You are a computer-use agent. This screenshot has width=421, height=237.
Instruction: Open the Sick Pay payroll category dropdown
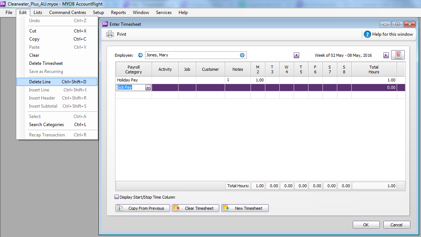(x=148, y=88)
